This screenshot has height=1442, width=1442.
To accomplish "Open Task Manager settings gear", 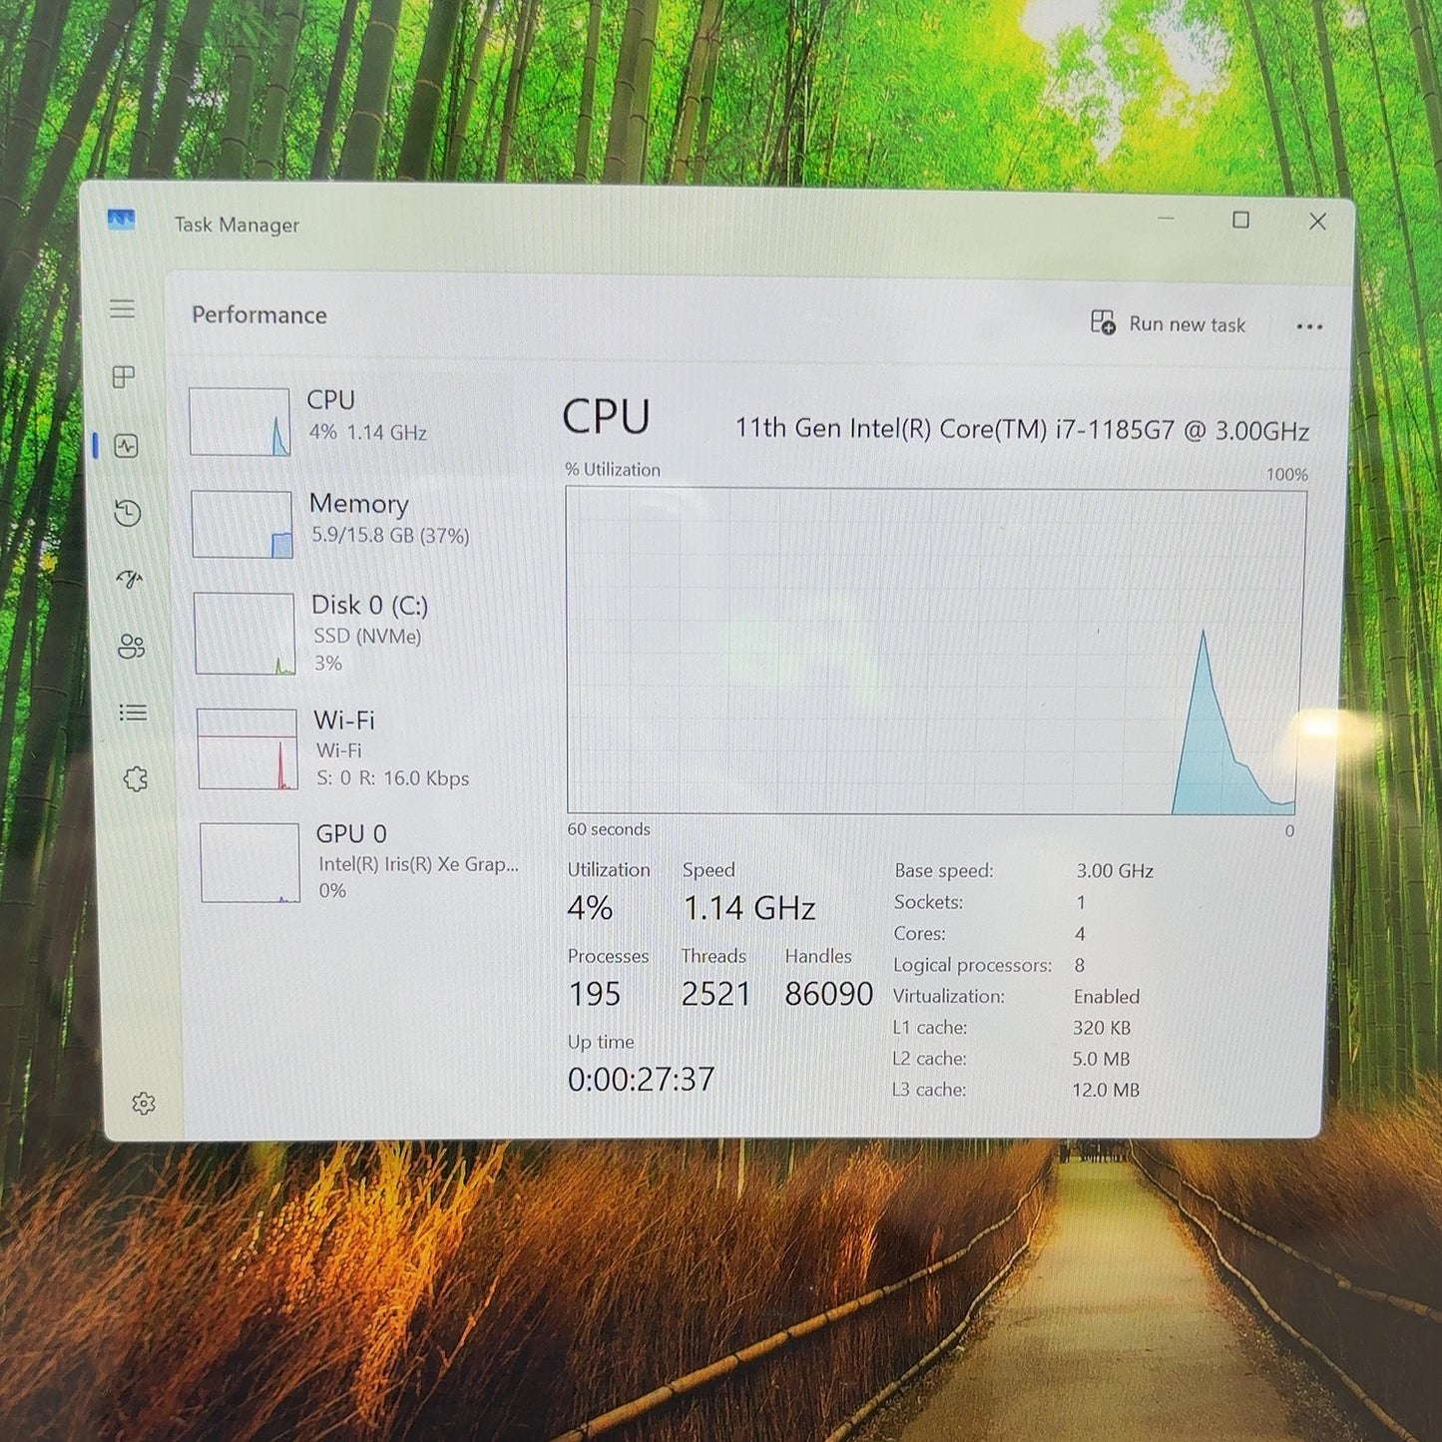I will (x=144, y=1103).
